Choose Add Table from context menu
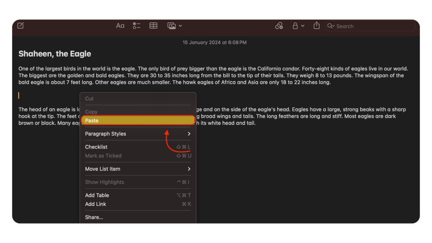 pyautogui.click(x=97, y=195)
